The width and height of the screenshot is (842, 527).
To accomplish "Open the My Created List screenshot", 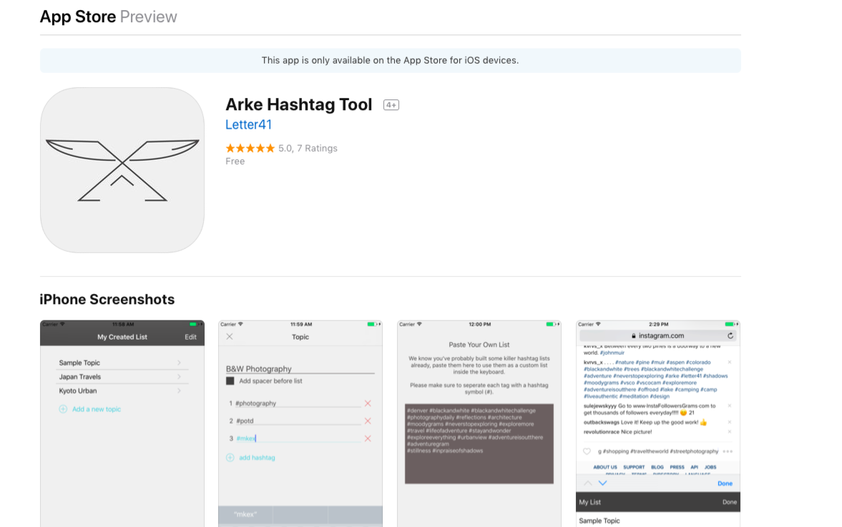I will pyautogui.click(x=122, y=424).
